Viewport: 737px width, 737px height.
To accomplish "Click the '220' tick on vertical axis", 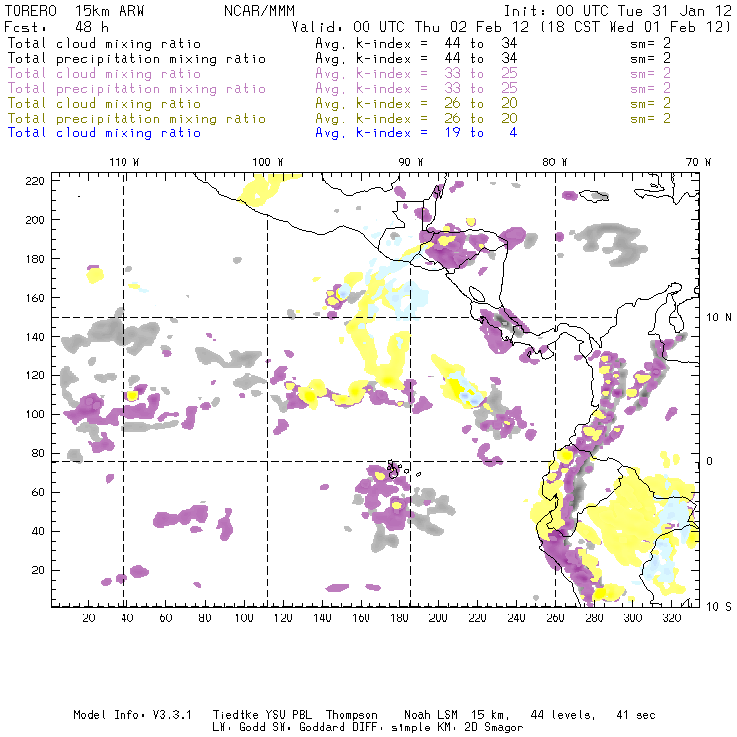I will coord(35,181).
